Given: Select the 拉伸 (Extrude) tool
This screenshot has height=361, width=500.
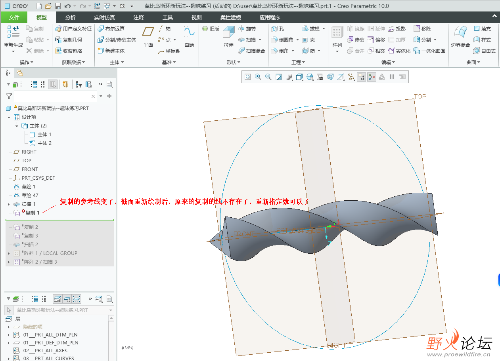Looking at the screenshot, I should pyautogui.click(x=229, y=36).
